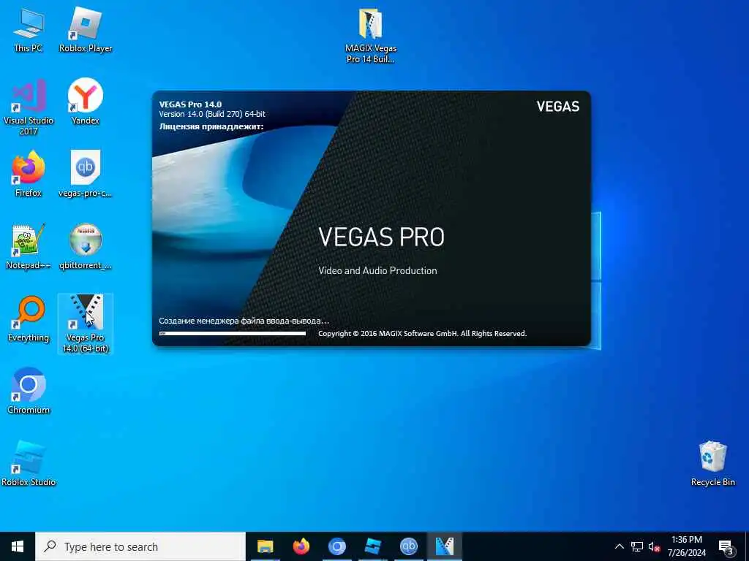Select the vegas-pro-c... torrent file icon

tap(86, 174)
